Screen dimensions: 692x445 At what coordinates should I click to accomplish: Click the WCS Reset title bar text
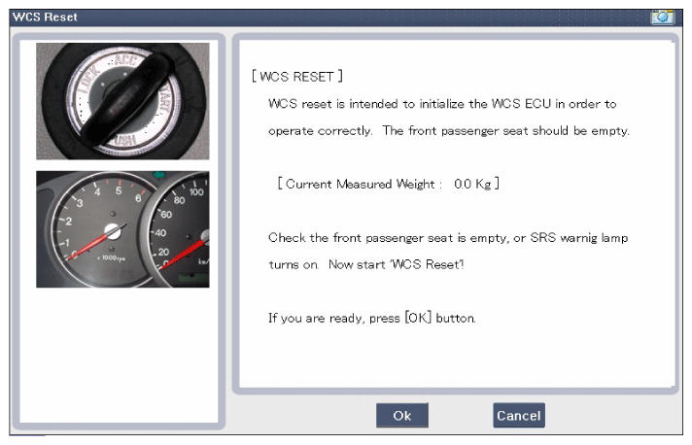45,17
